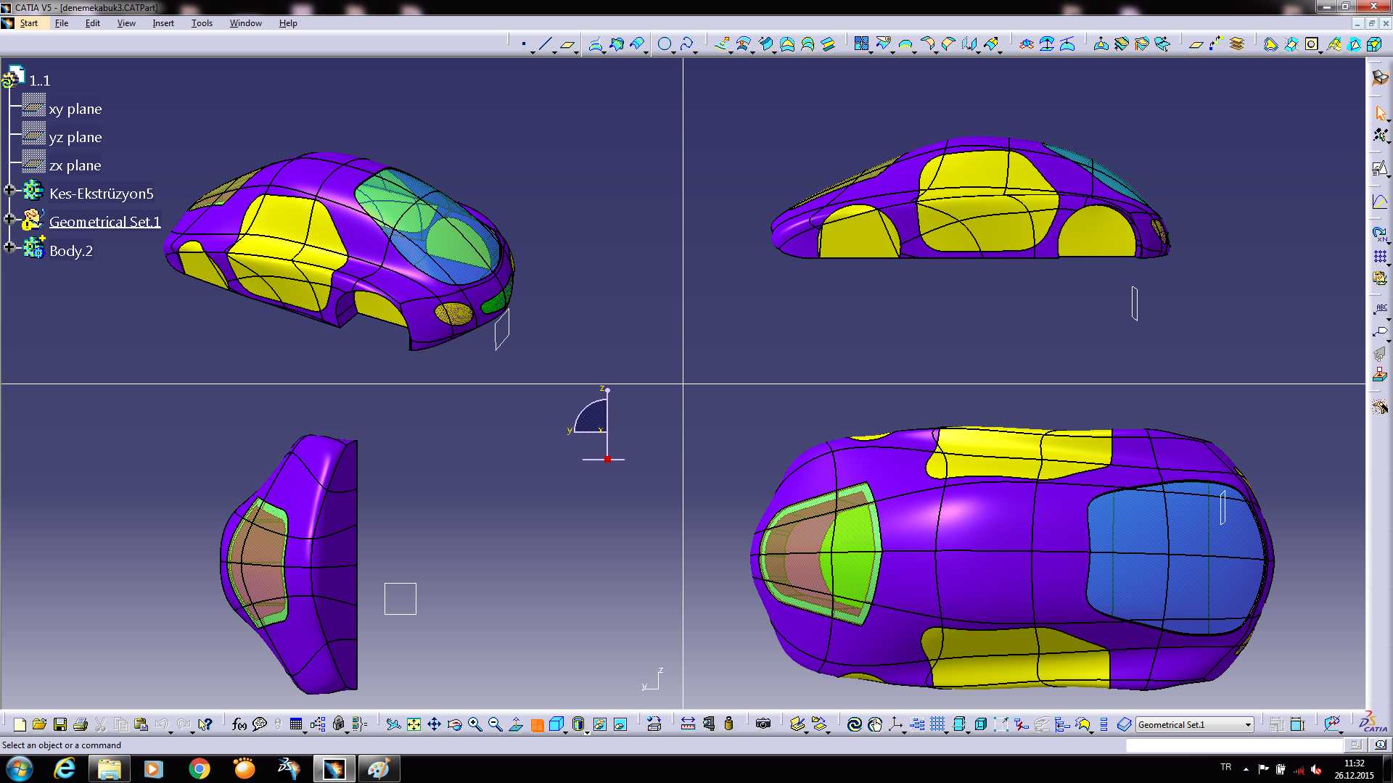Toggle Swap visible space
The width and height of the screenshot is (1393, 783).
pyautogui.click(x=620, y=724)
